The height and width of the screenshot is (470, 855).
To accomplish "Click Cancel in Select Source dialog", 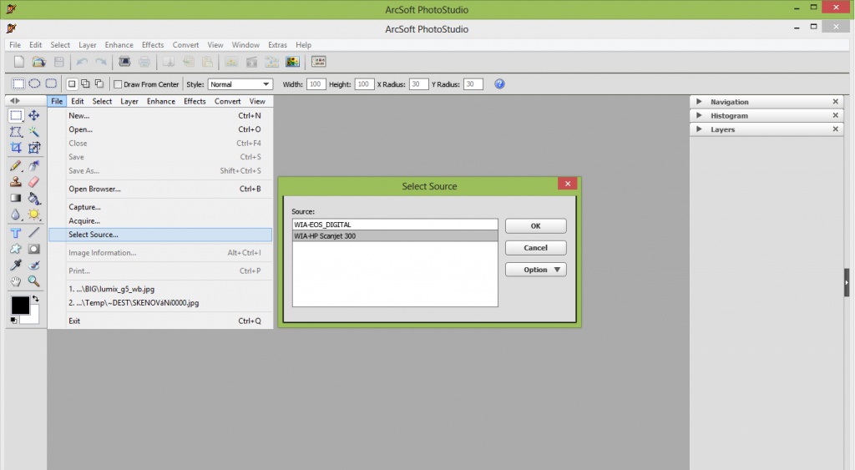I will [535, 248].
